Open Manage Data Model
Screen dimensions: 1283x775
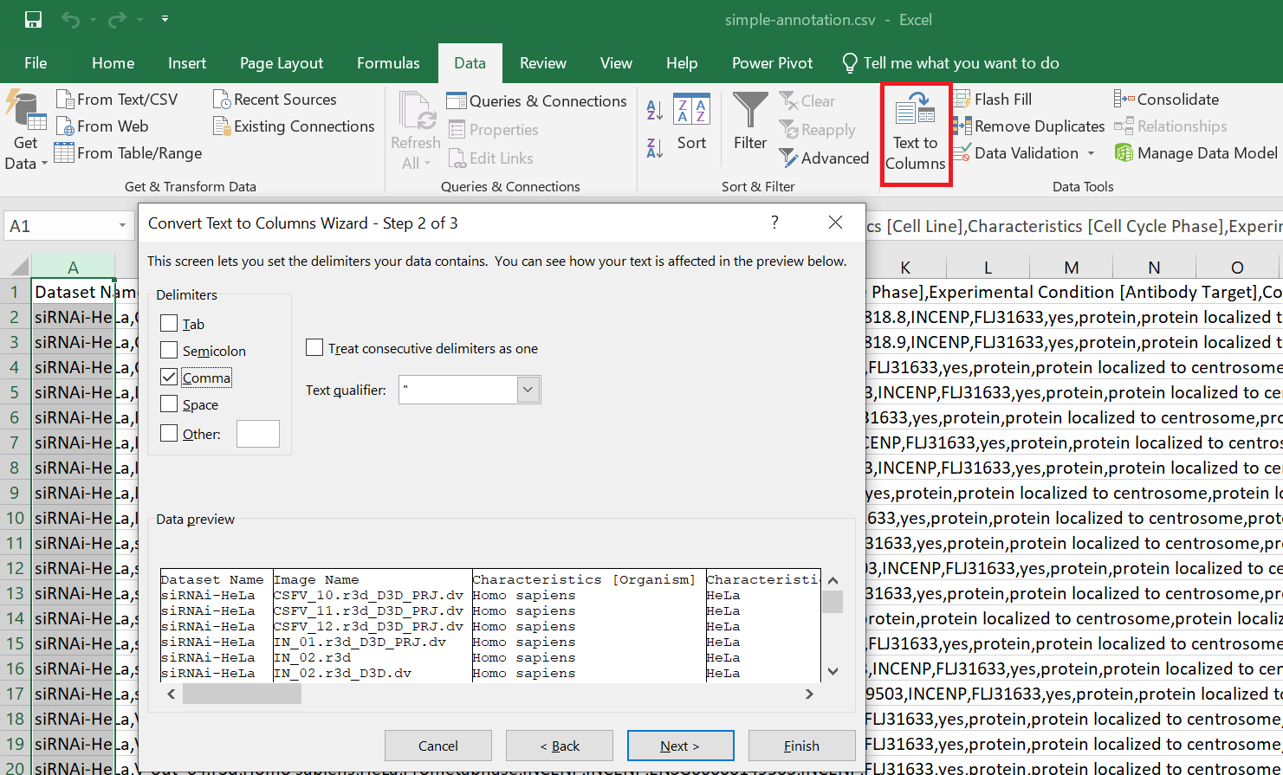pyautogui.click(x=1196, y=153)
